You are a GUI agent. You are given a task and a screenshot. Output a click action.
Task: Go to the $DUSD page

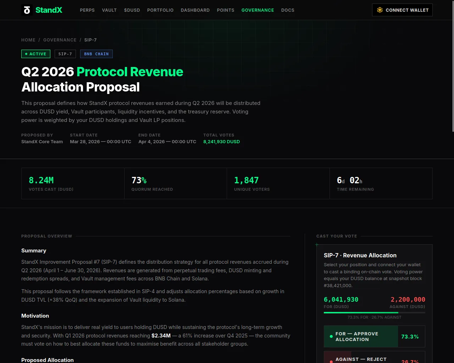[x=132, y=10]
